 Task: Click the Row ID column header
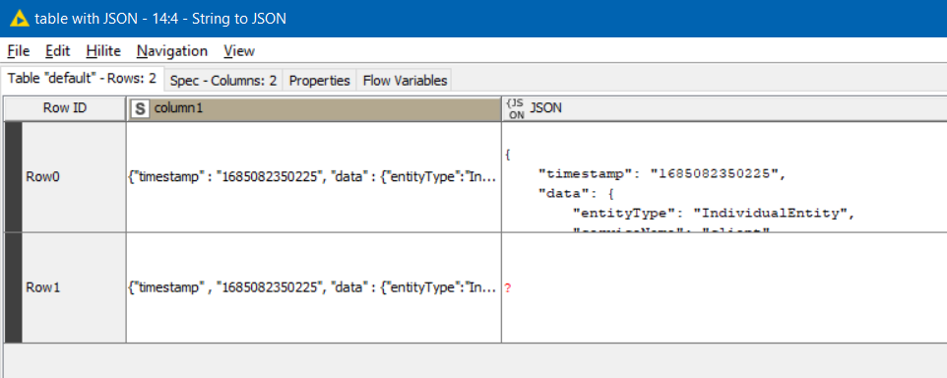tap(65, 108)
